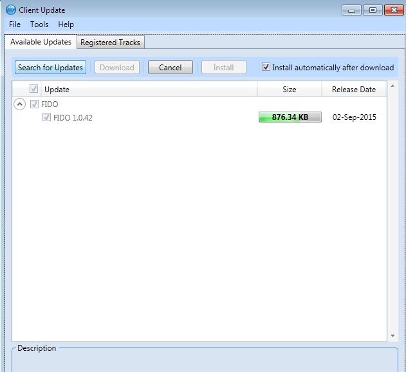406x372 pixels.
Task: Cancel the current download
Action: [x=170, y=68]
